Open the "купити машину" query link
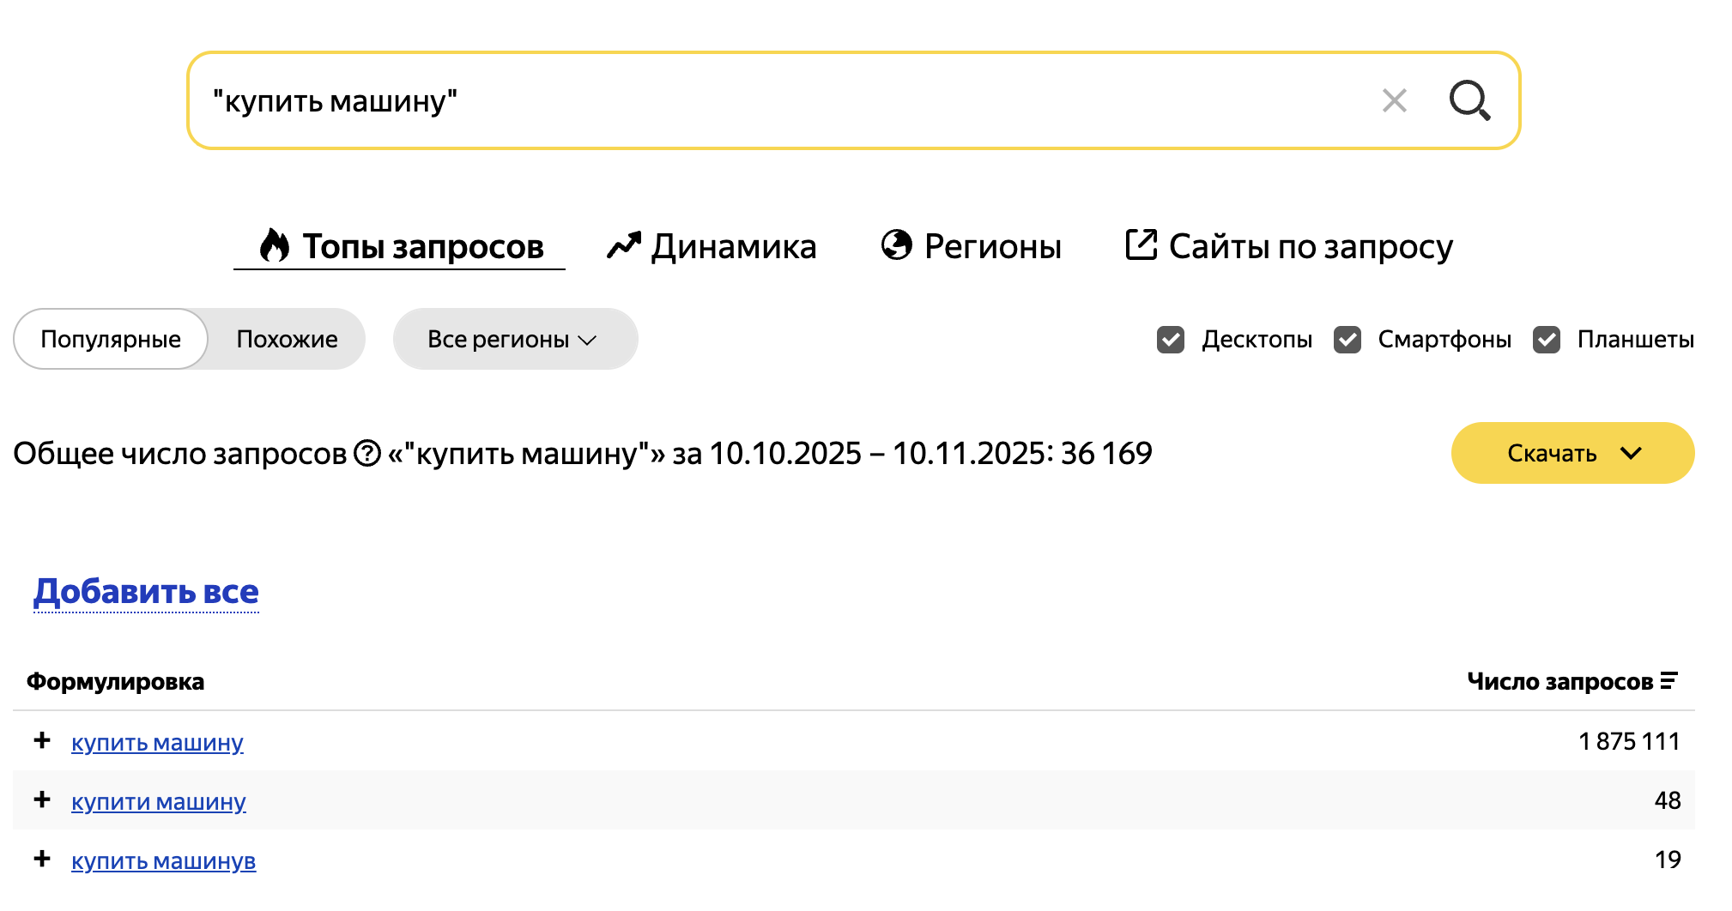Image resolution: width=1732 pixels, height=911 pixels. pos(159,801)
